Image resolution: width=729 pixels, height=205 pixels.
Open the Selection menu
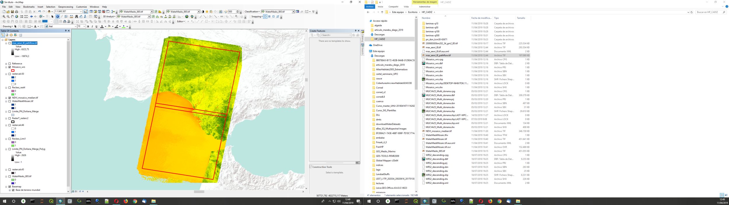(x=50, y=7)
